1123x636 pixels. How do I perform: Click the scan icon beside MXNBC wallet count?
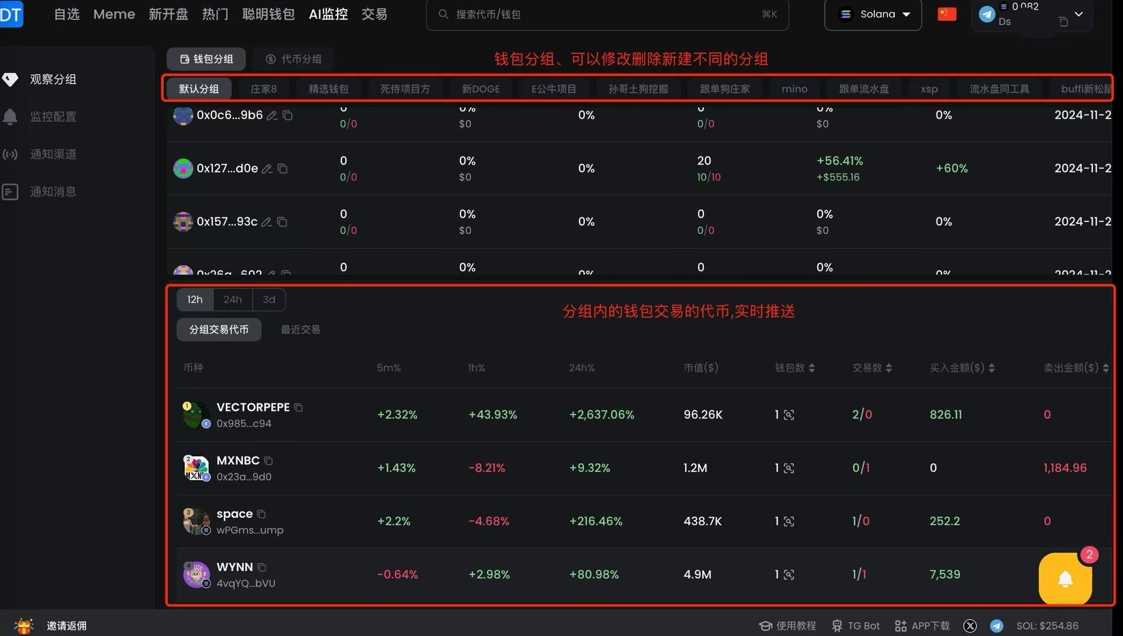(x=789, y=468)
